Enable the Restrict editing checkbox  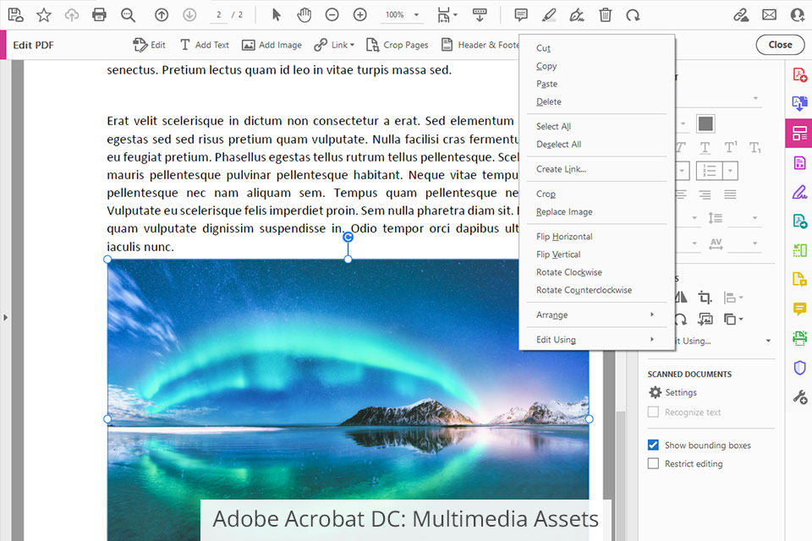tap(654, 463)
